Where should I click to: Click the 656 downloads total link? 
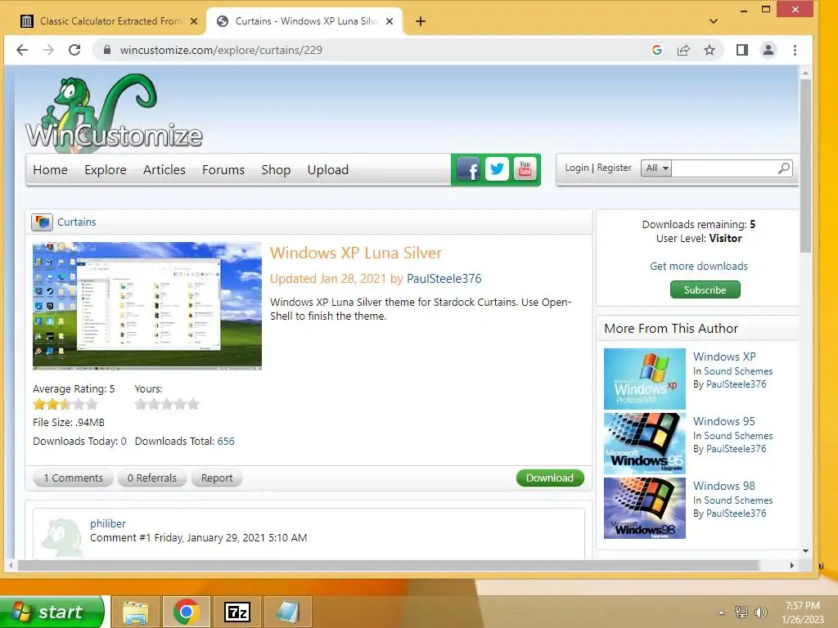click(226, 441)
